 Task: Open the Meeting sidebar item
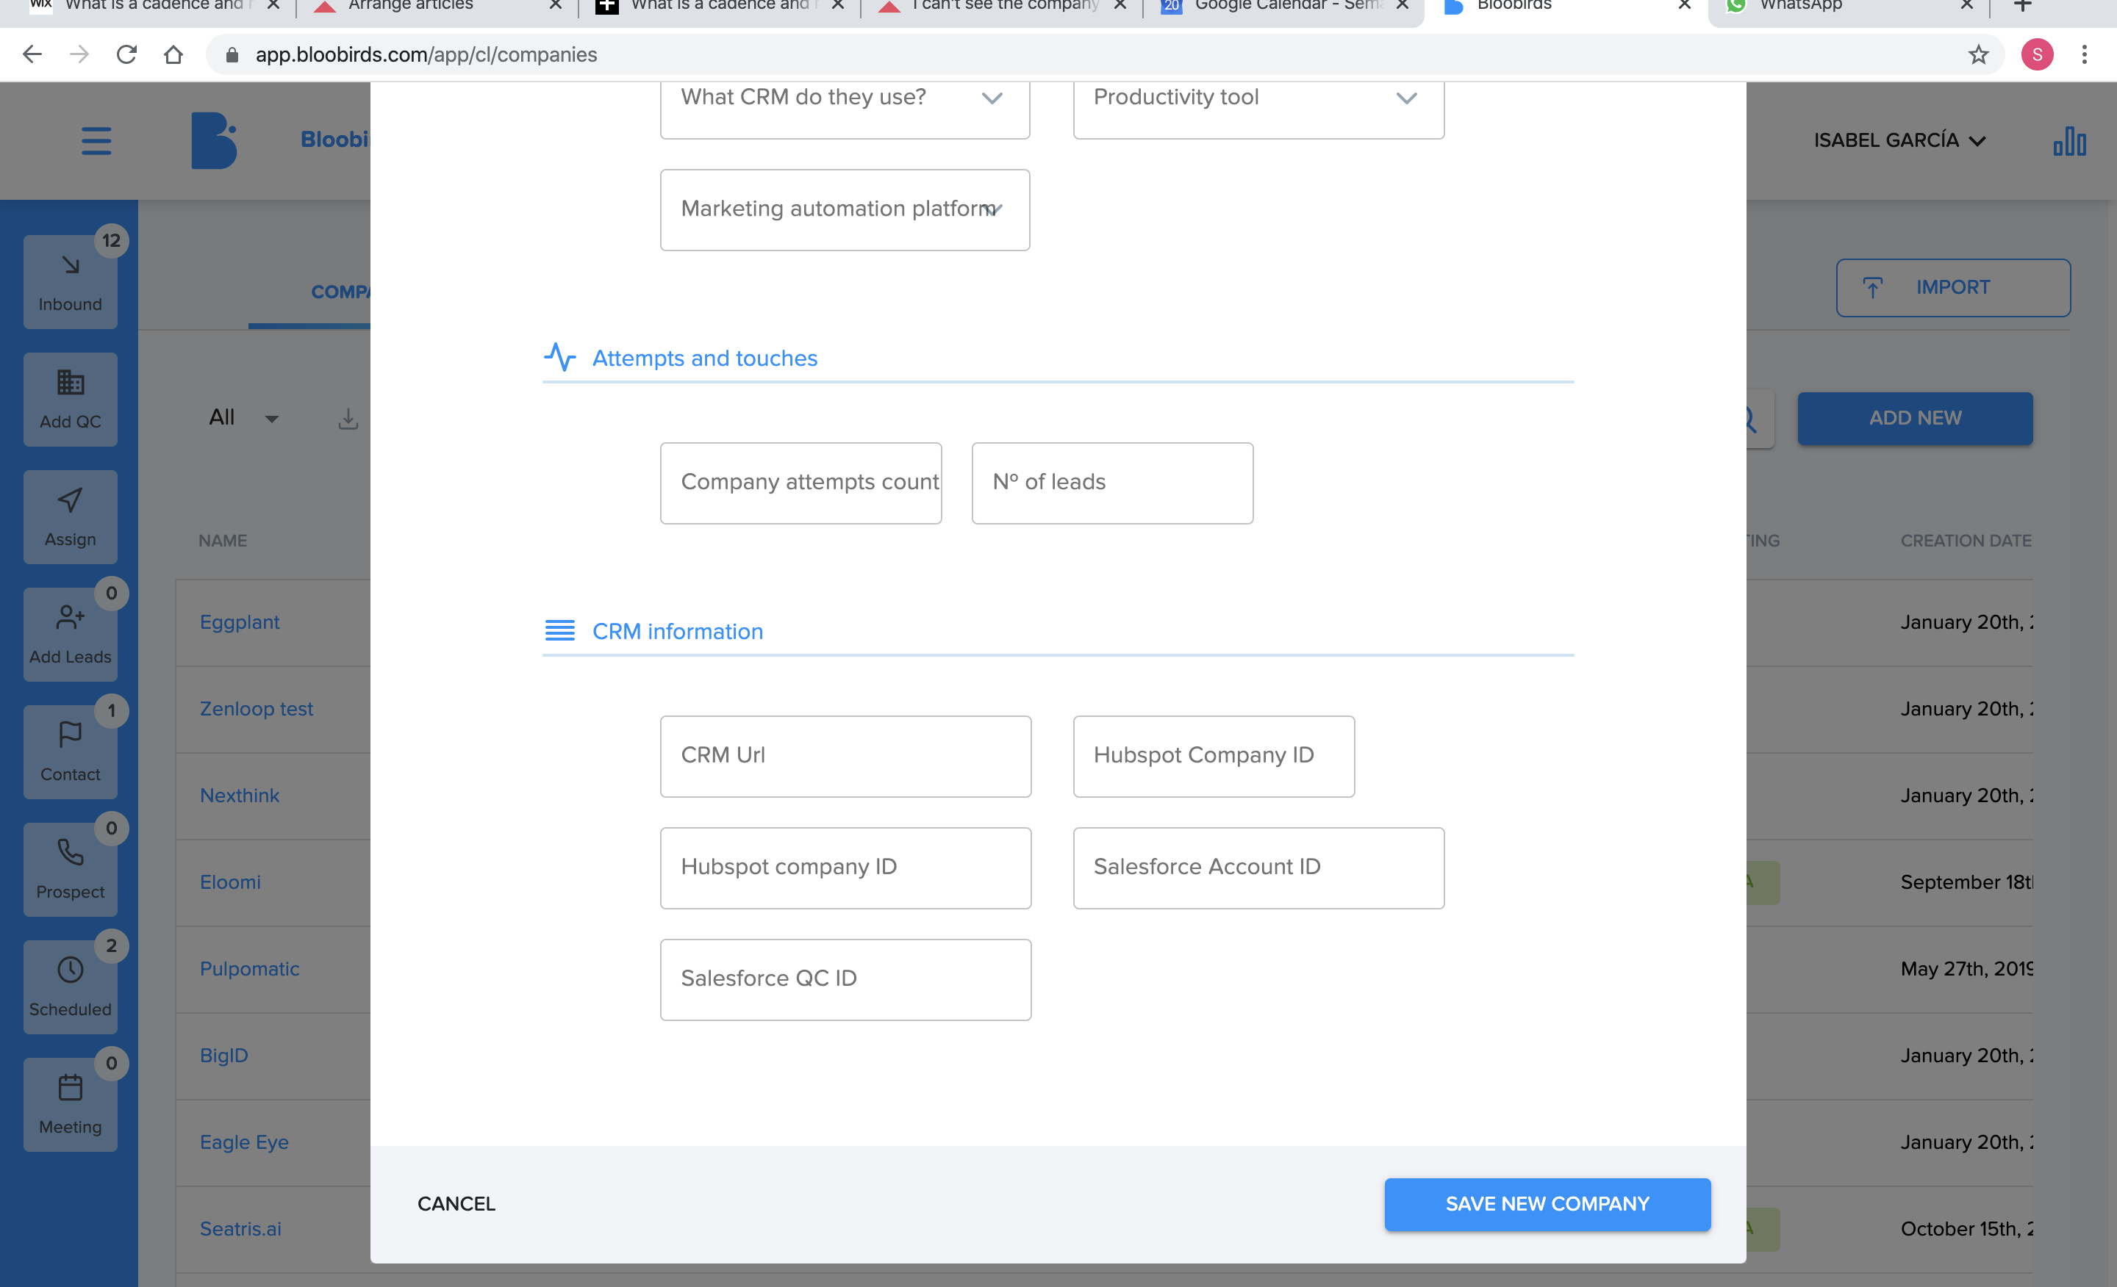tap(71, 1106)
